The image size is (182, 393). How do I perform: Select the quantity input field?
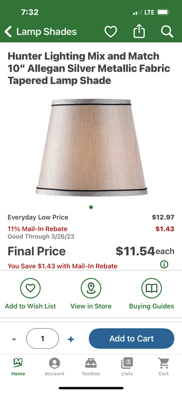coord(42,338)
